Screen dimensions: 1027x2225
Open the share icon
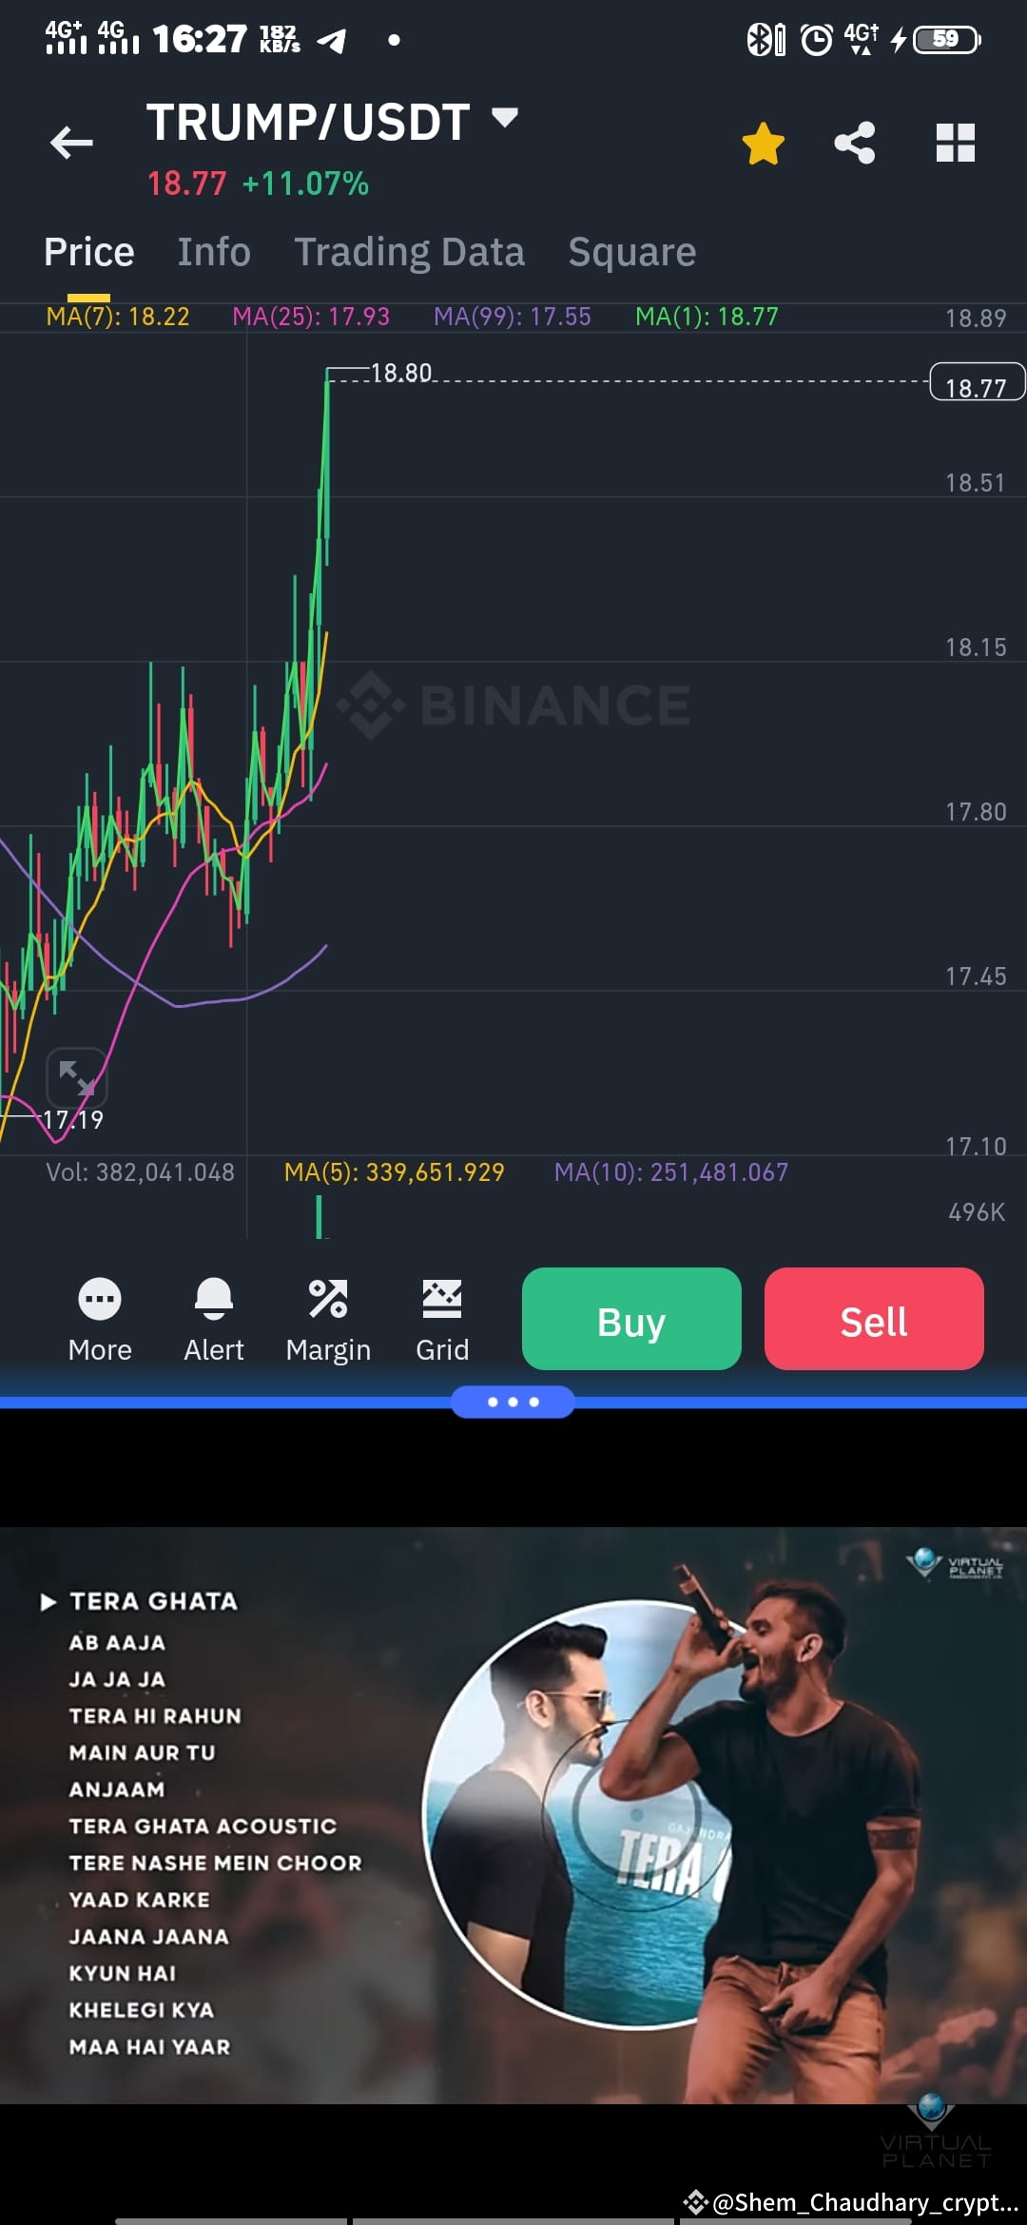[855, 144]
